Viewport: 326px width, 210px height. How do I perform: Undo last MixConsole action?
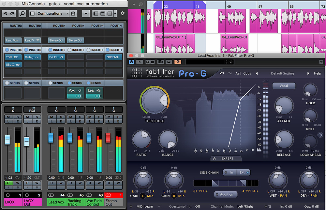point(6,13)
